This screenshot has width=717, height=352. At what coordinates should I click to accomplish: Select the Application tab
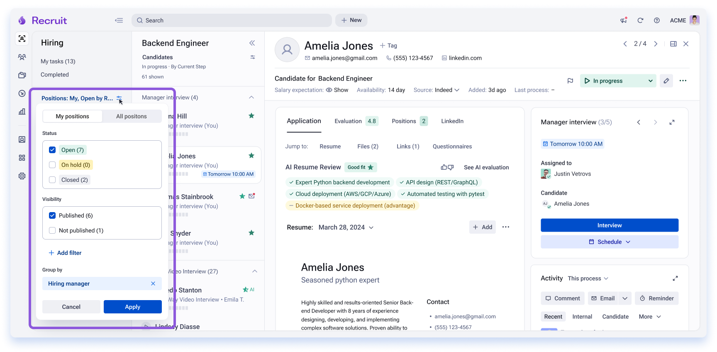(304, 121)
